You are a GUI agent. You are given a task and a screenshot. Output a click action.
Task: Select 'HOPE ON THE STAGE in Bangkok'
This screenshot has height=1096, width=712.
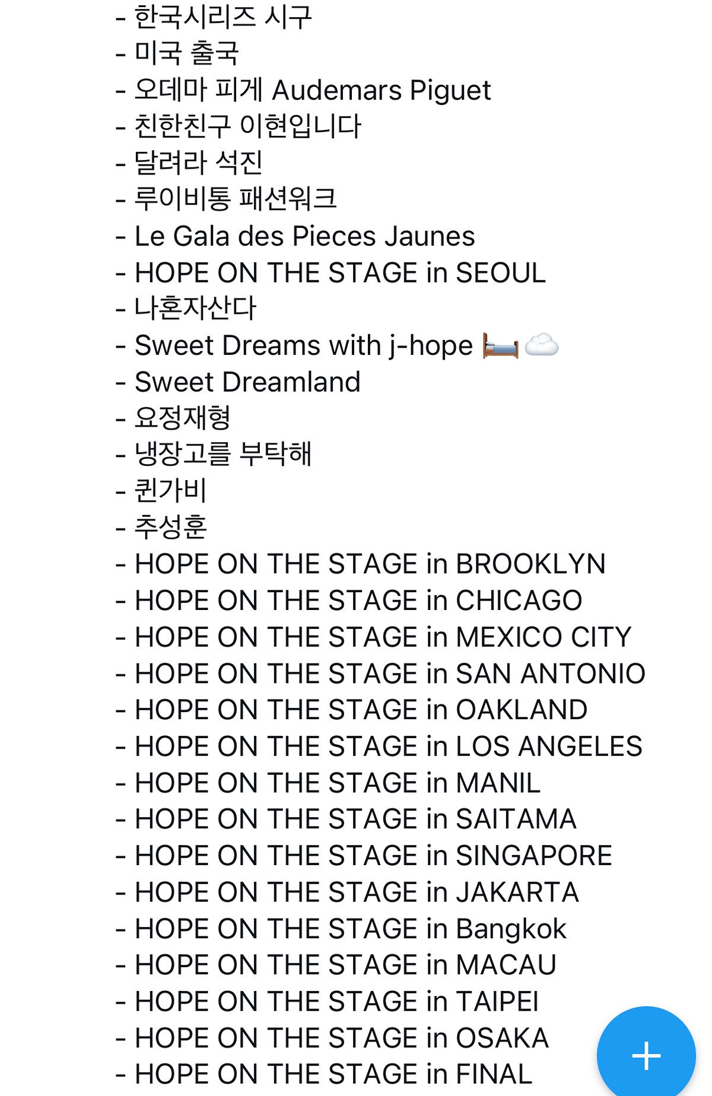coord(350,929)
